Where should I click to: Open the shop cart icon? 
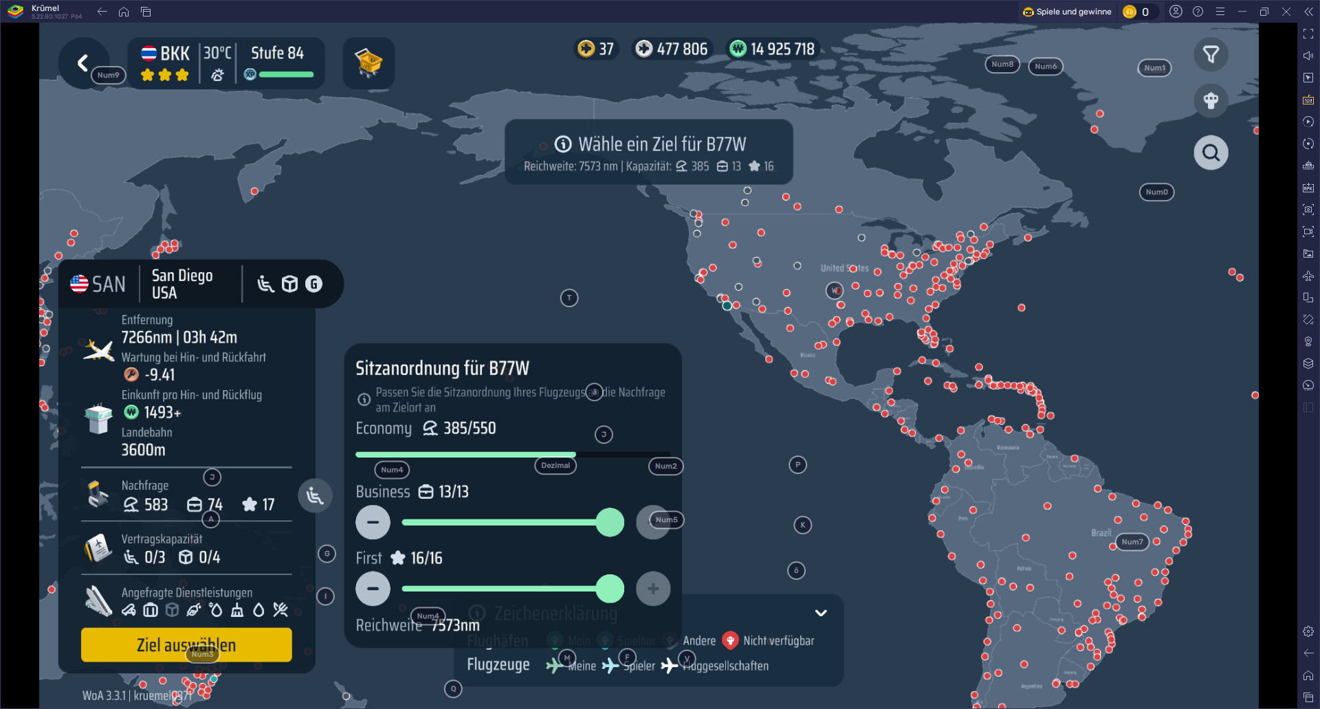tap(368, 63)
